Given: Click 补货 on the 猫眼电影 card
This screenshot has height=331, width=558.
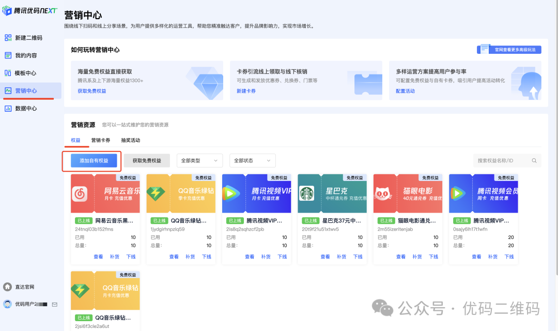Looking at the screenshot, I should click(417, 257).
